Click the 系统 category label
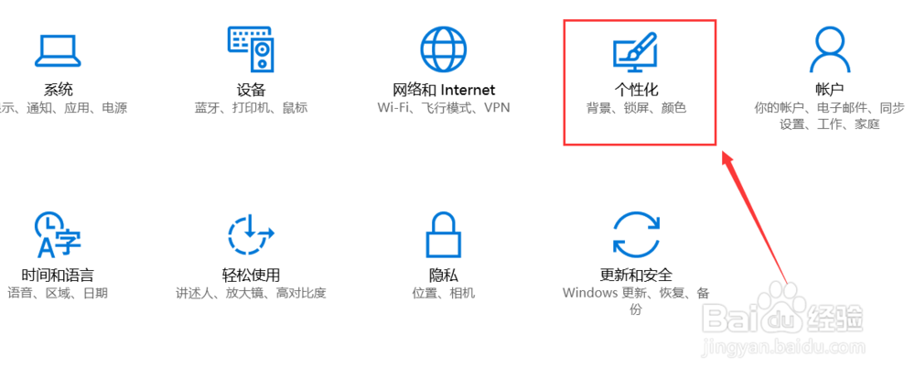The width and height of the screenshot is (915, 379). coord(59,90)
